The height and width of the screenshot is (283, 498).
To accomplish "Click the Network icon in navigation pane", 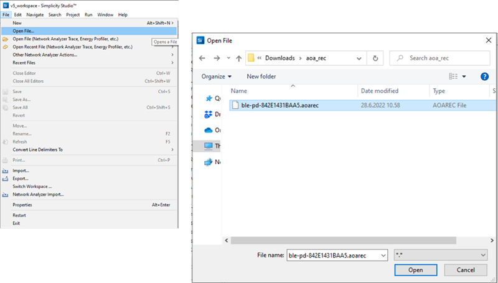I will click(x=209, y=162).
